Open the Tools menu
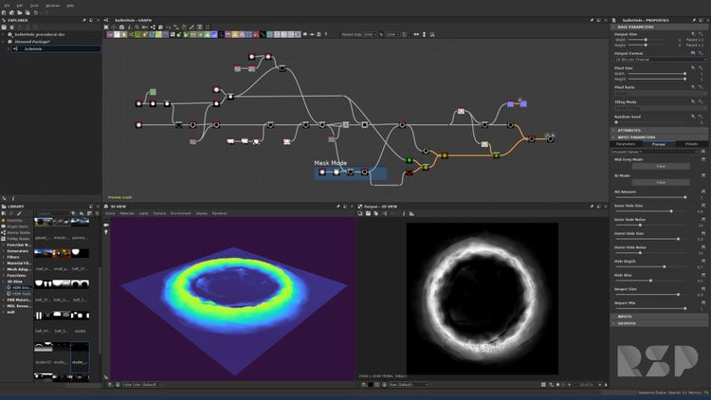 (x=34, y=6)
